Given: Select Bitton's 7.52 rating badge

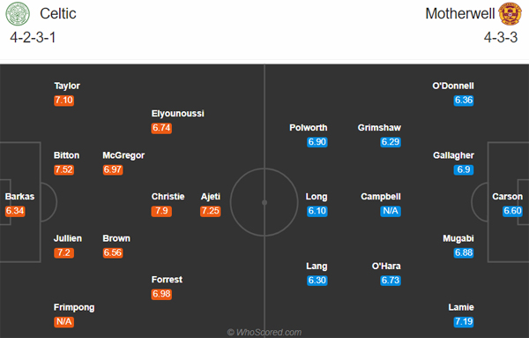Looking at the screenshot, I should [63, 169].
